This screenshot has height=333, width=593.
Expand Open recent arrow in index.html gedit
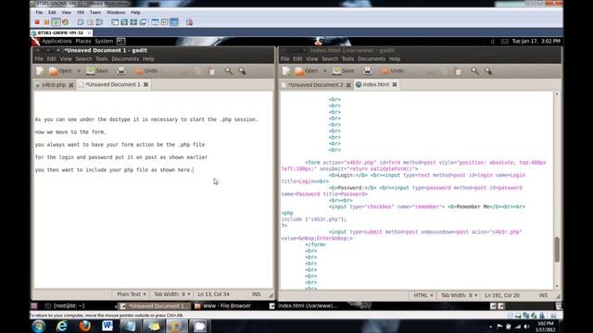(x=324, y=70)
